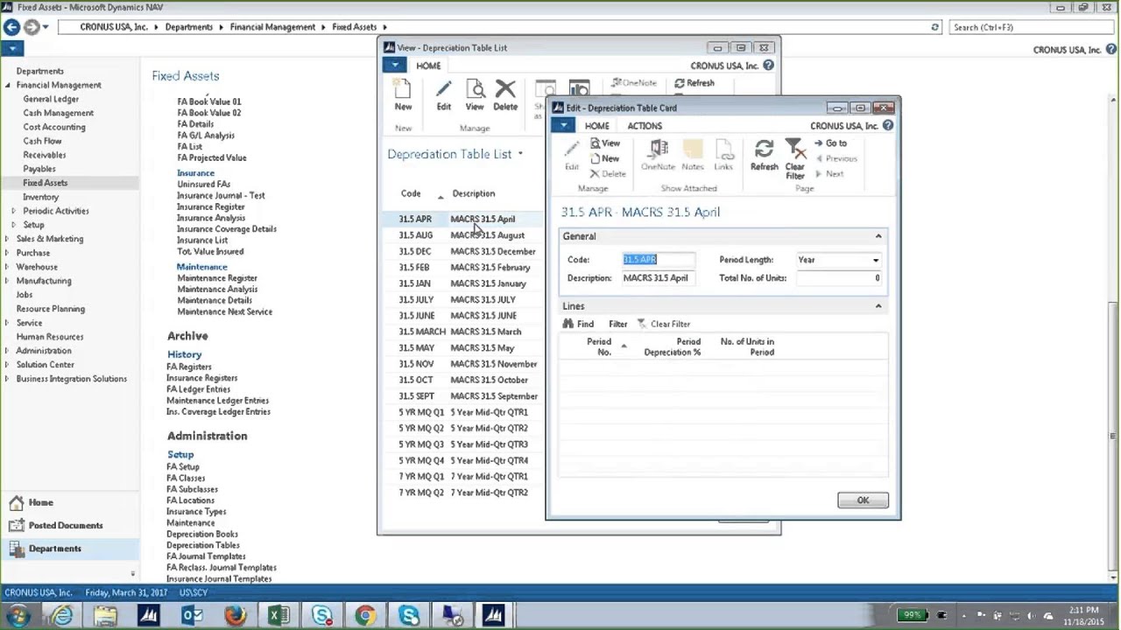Click New icon in Depreciation Table List

pos(403,95)
